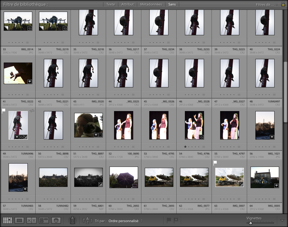Click the reject flag icon in toolbar
288x227 pixels.
176,220
